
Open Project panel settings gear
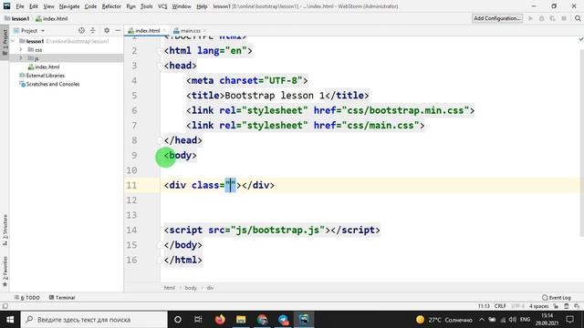coord(107,30)
